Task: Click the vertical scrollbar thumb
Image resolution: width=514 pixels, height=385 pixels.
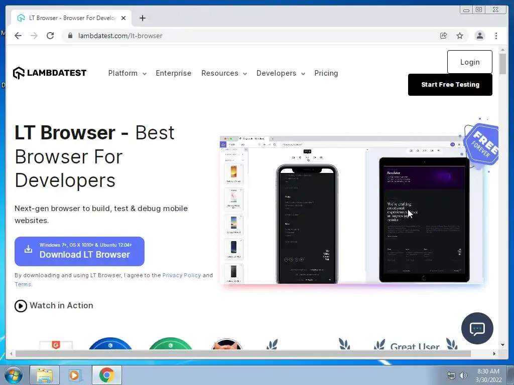Action: point(502,64)
